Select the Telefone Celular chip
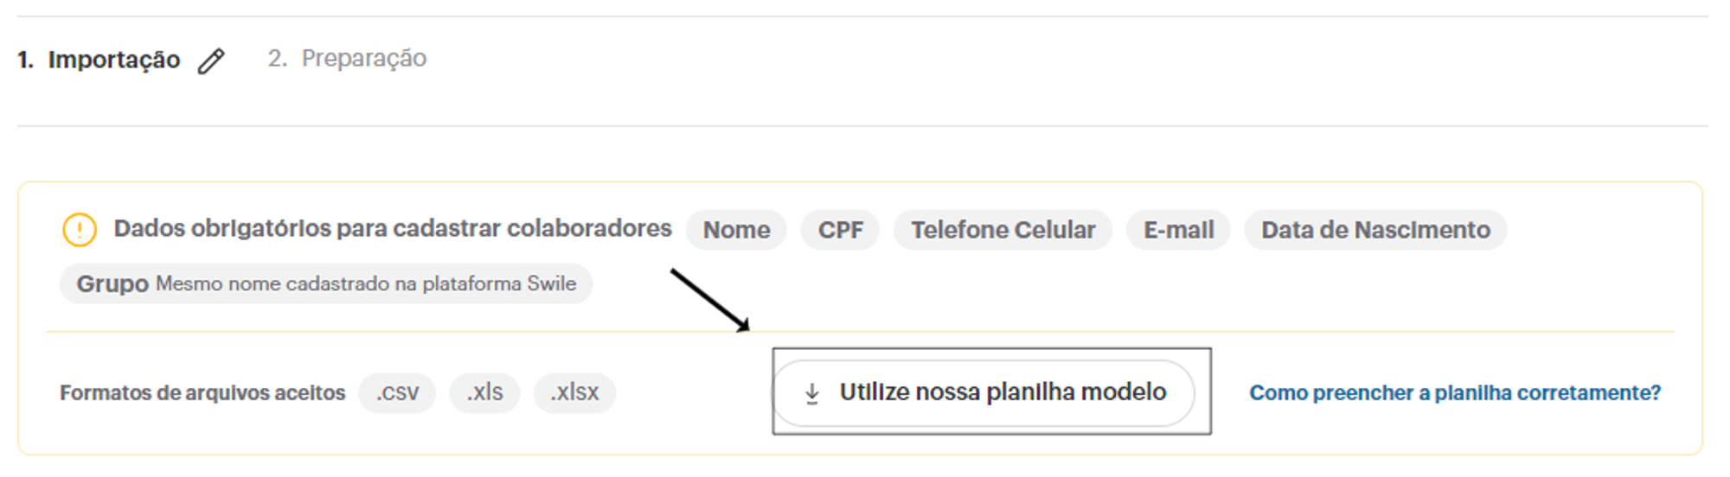 [1003, 230]
